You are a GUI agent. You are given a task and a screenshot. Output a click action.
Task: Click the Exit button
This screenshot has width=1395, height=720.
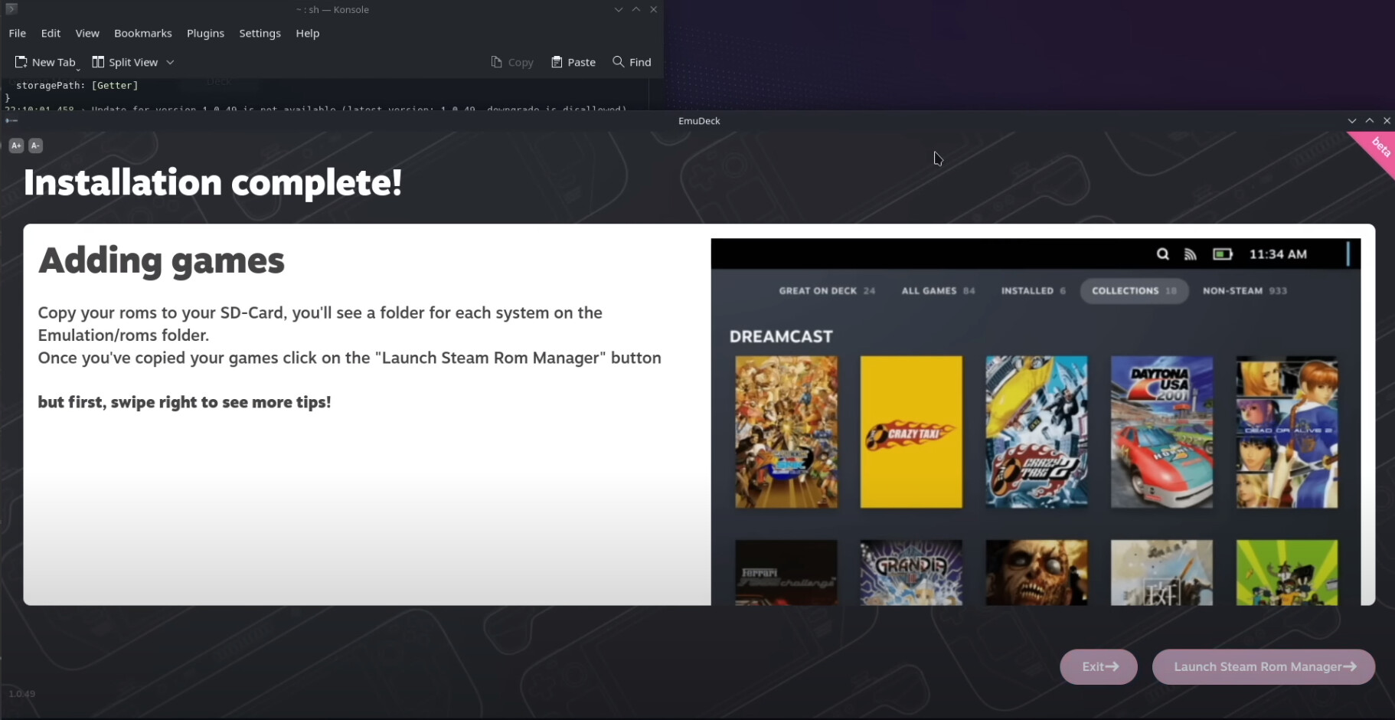point(1099,666)
